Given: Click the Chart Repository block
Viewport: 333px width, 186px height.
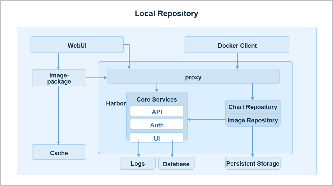Looking at the screenshot, I should (253, 107).
